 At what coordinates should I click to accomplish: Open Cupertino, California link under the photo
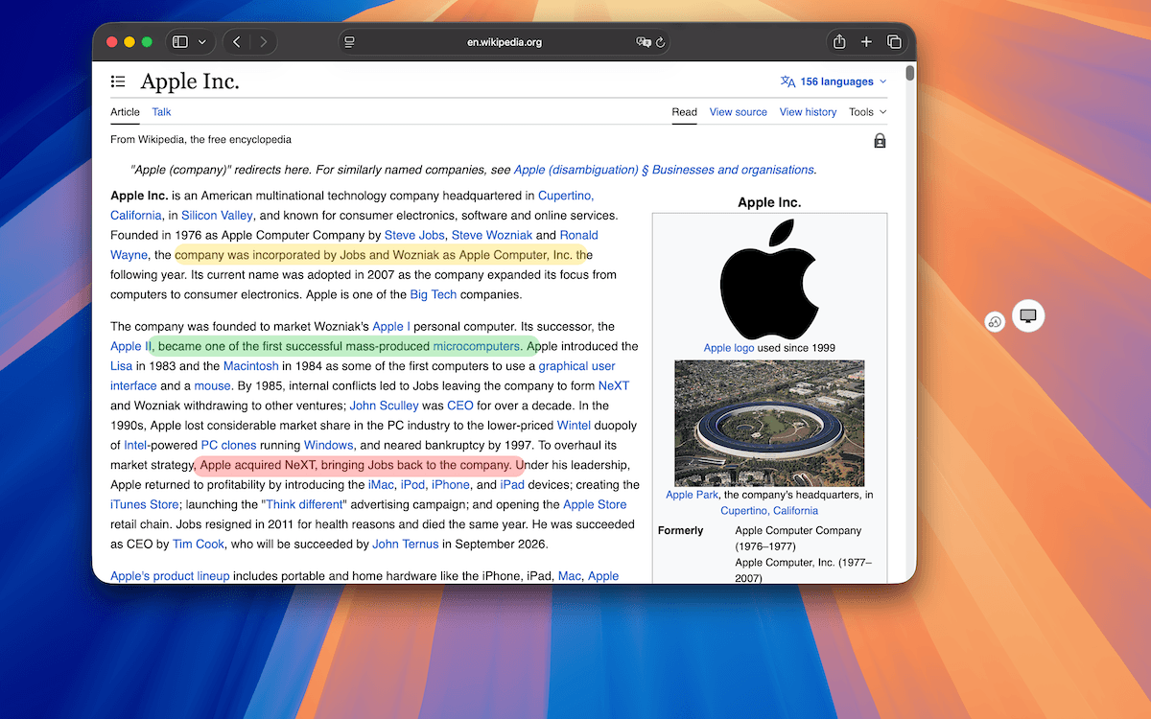click(769, 510)
